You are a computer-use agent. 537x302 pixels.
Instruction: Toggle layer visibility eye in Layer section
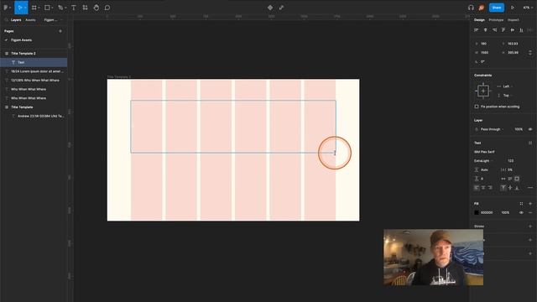click(x=530, y=129)
